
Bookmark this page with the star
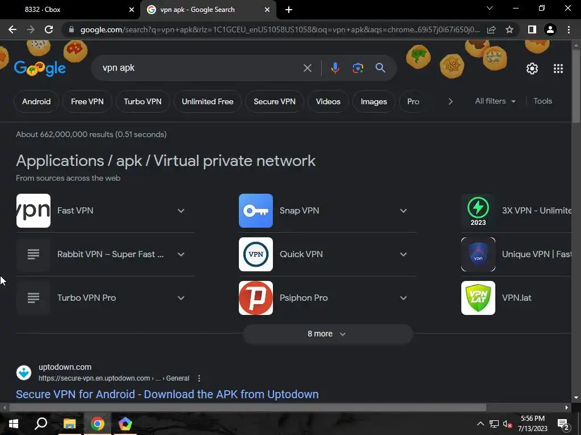[x=510, y=29]
